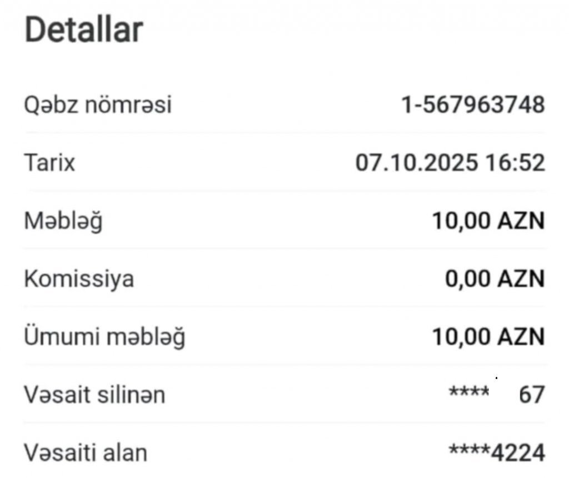
Task: Select the Qəbz nömrəsi label
Action: tap(98, 105)
